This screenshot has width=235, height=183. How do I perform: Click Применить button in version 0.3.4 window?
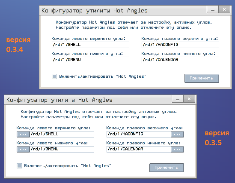202,78
